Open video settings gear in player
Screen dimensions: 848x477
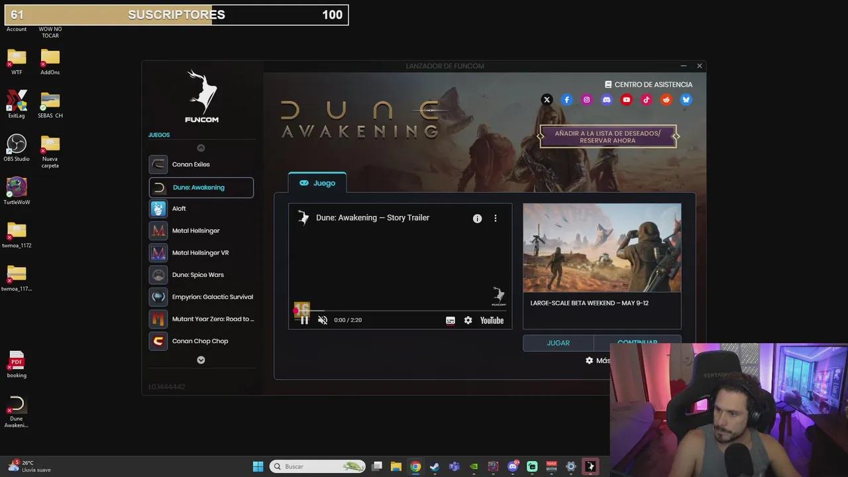pos(468,320)
